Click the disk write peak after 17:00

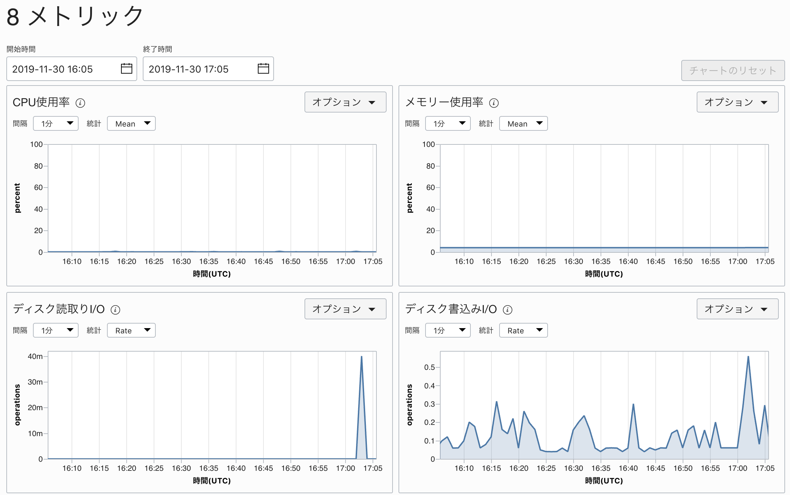point(748,357)
